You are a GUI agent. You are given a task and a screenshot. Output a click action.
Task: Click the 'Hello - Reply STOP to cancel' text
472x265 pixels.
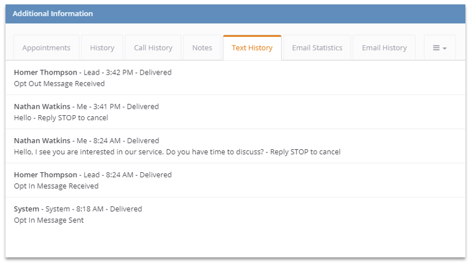[61, 117]
